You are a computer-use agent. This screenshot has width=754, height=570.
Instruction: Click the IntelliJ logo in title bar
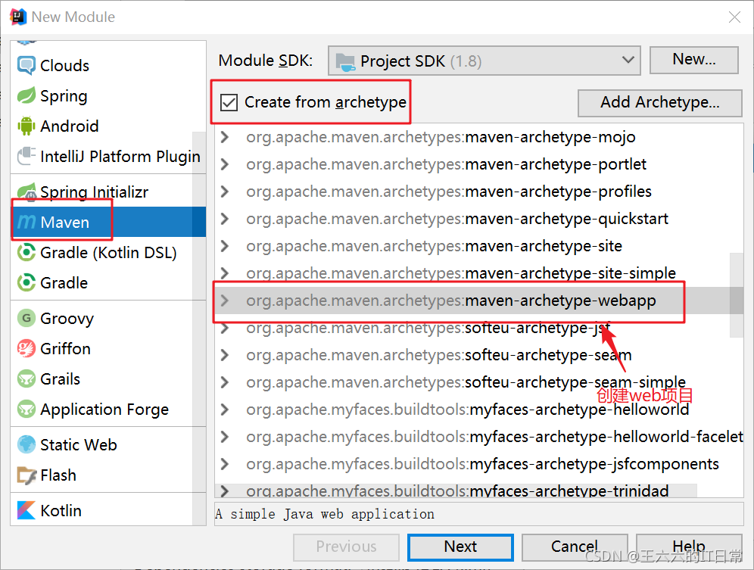click(18, 17)
